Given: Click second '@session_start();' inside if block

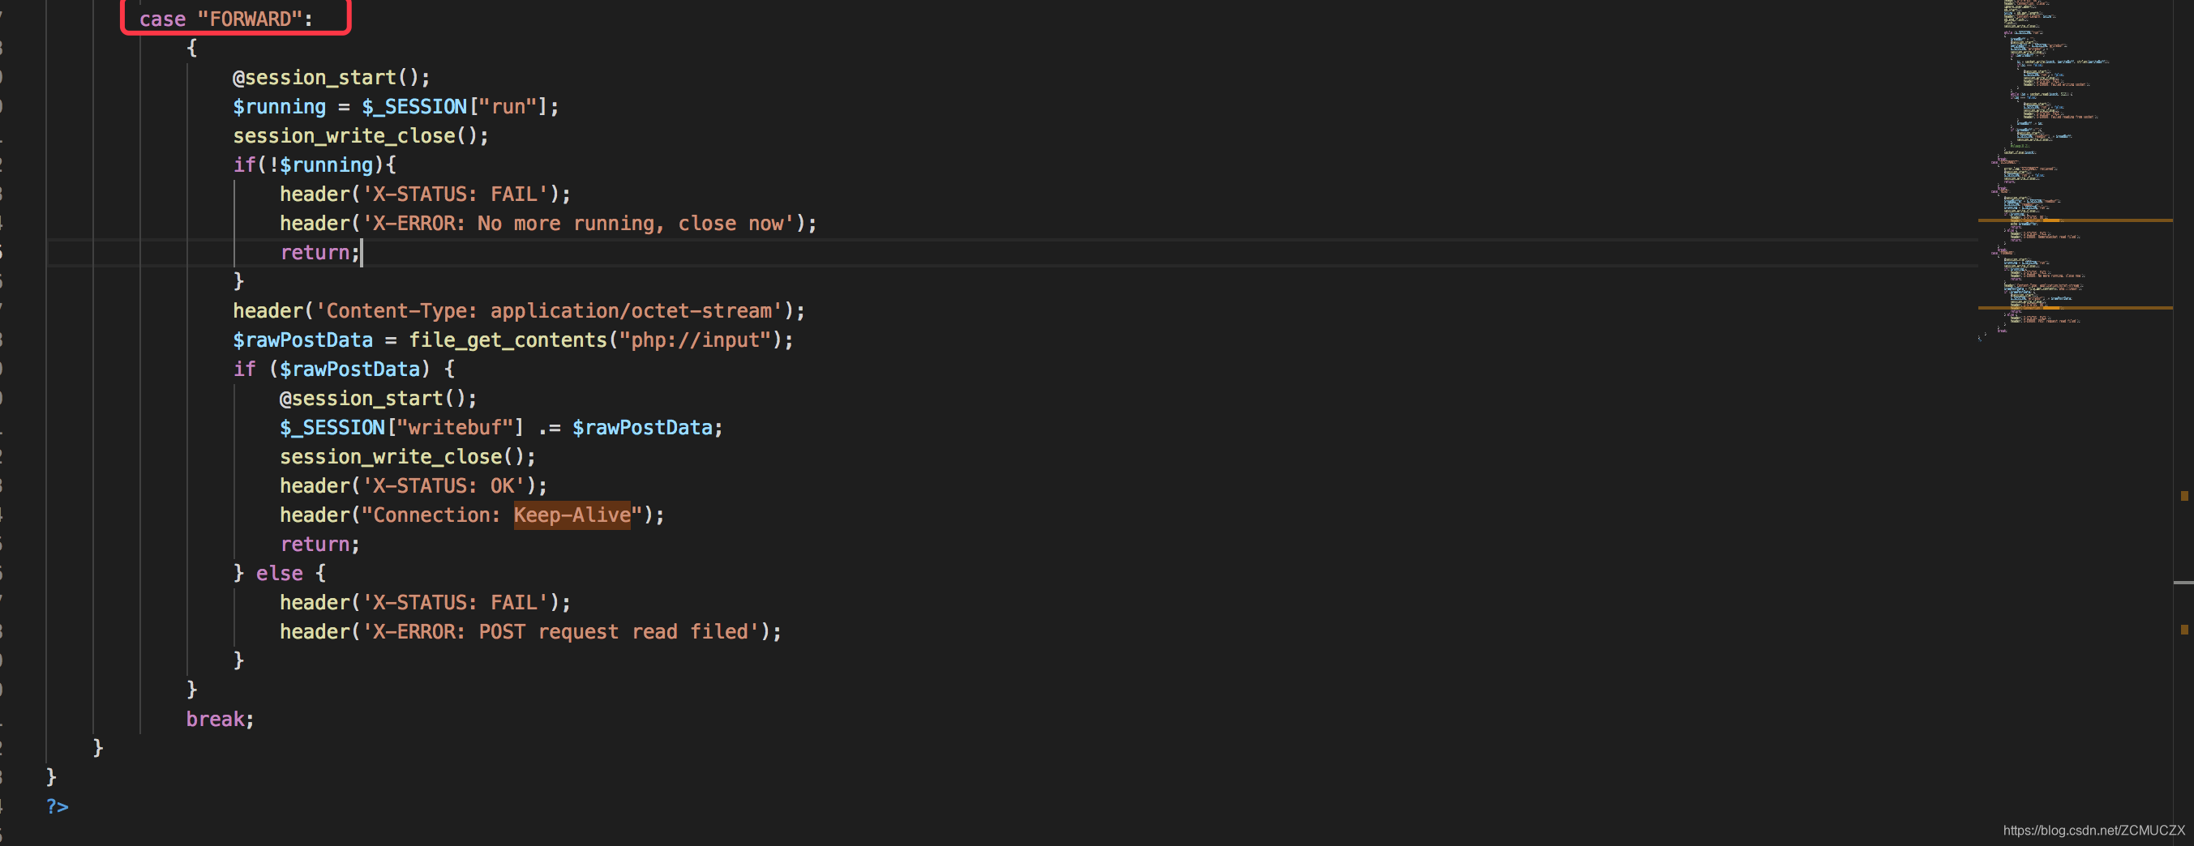Looking at the screenshot, I should tap(378, 399).
